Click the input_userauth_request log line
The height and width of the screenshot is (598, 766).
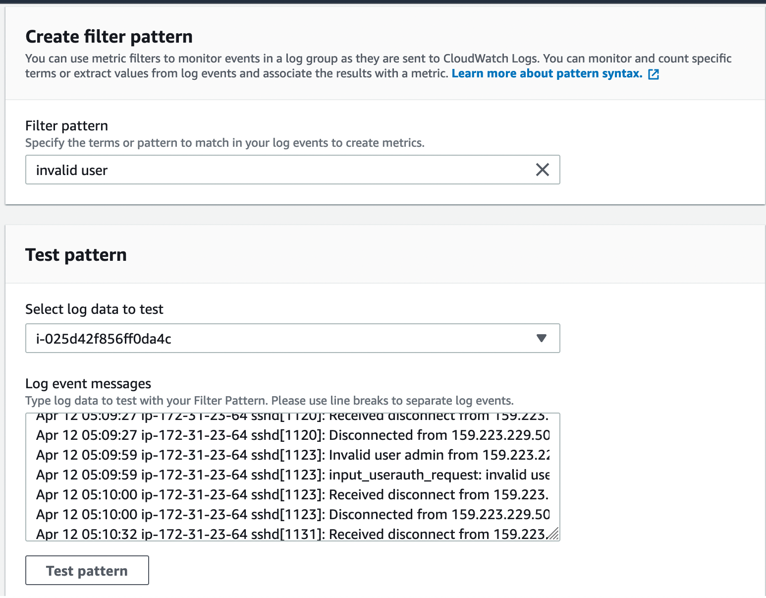coord(292,475)
